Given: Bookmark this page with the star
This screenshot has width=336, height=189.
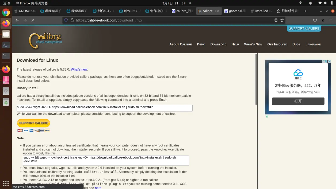Looking at the screenshot, I should click(282, 20).
